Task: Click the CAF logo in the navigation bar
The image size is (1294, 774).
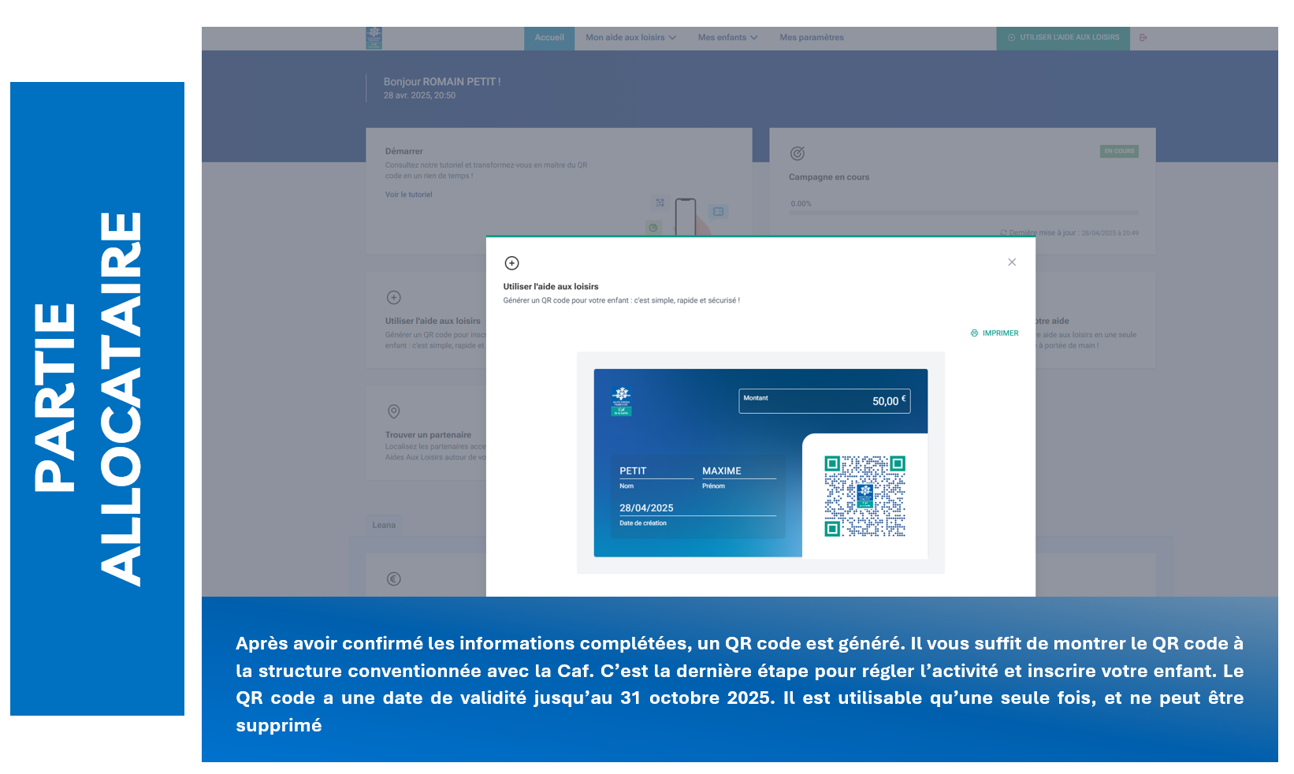Action: [374, 37]
